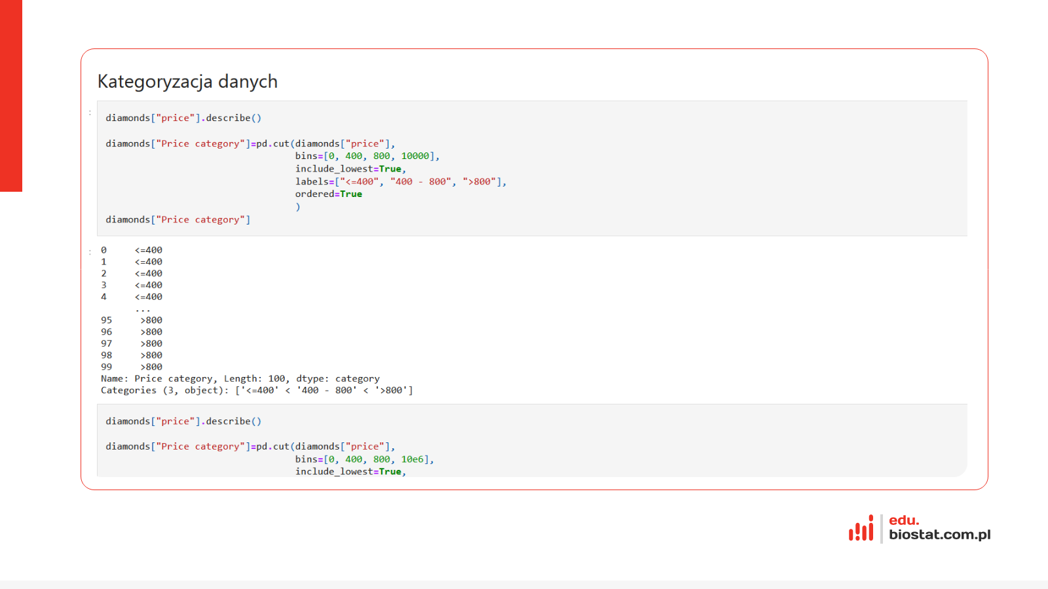Screen dimensions: 1048x589
Task: Select output row with index 0
Action: (132, 250)
